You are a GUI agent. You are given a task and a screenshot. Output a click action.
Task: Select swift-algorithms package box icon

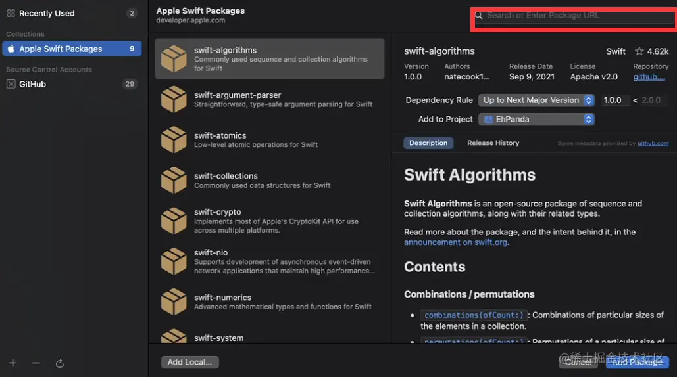174,58
